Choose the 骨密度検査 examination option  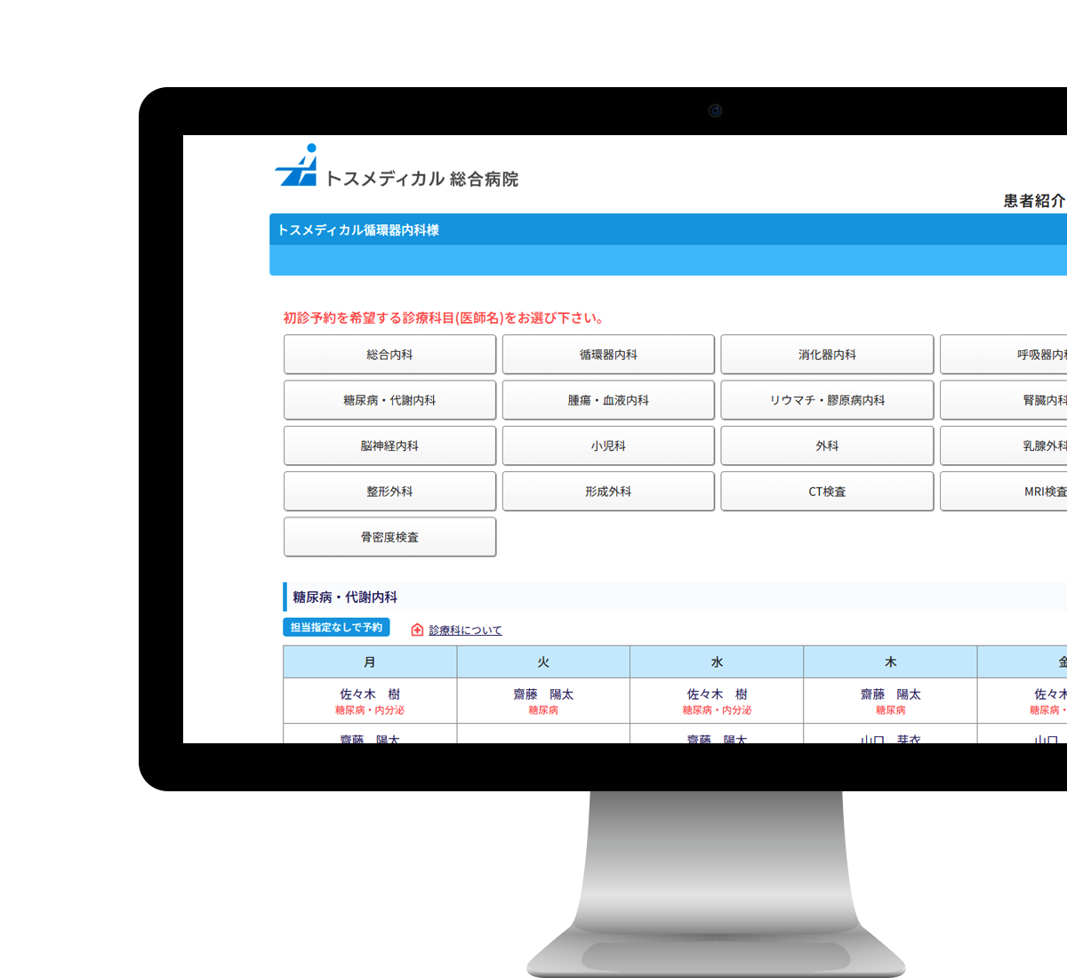[389, 536]
